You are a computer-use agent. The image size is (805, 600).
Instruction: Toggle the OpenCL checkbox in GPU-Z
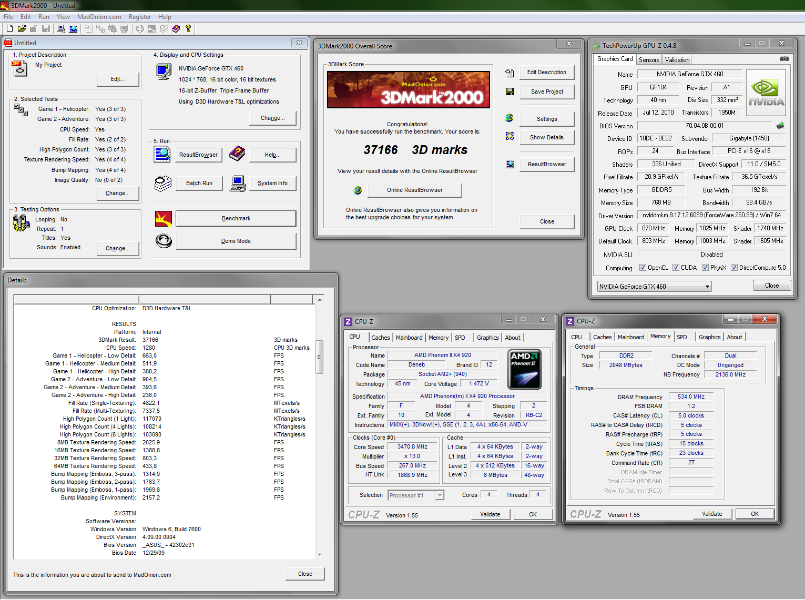tap(643, 268)
